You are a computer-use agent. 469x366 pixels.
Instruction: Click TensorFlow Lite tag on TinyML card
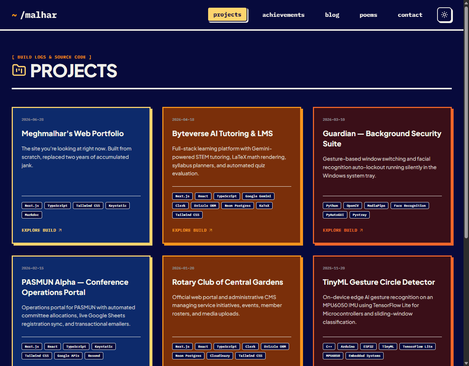(x=417, y=347)
